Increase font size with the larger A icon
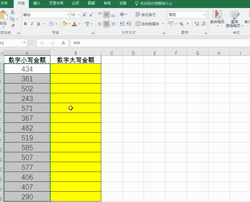The image size is (250, 202). (x=85, y=15)
